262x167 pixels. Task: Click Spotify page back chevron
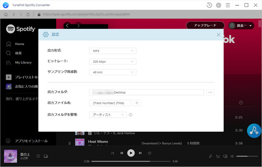67,26
